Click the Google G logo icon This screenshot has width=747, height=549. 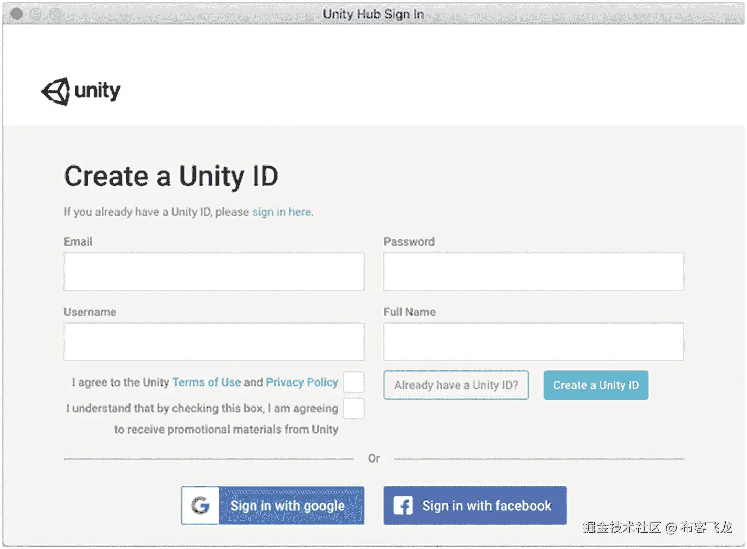coord(200,506)
